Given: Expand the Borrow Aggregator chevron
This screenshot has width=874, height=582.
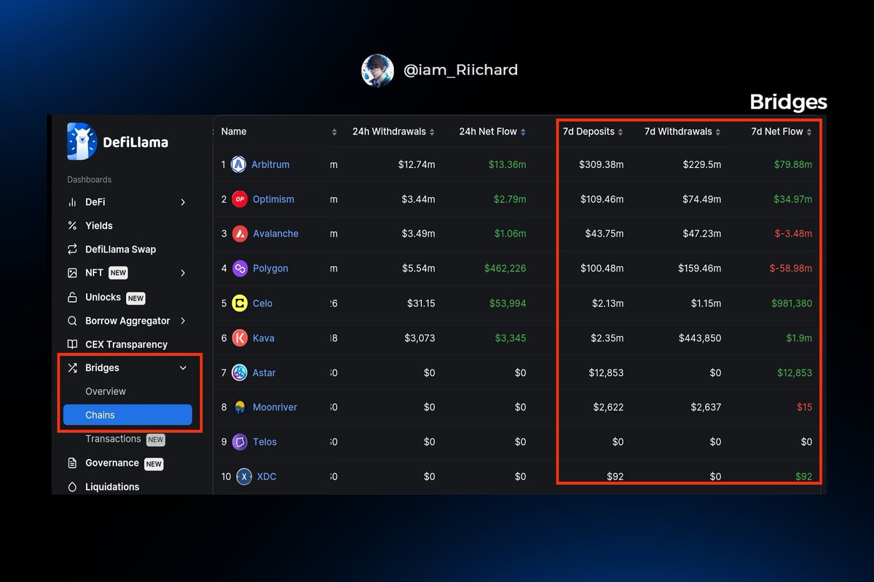Looking at the screenshot, I should pos(183,321).
